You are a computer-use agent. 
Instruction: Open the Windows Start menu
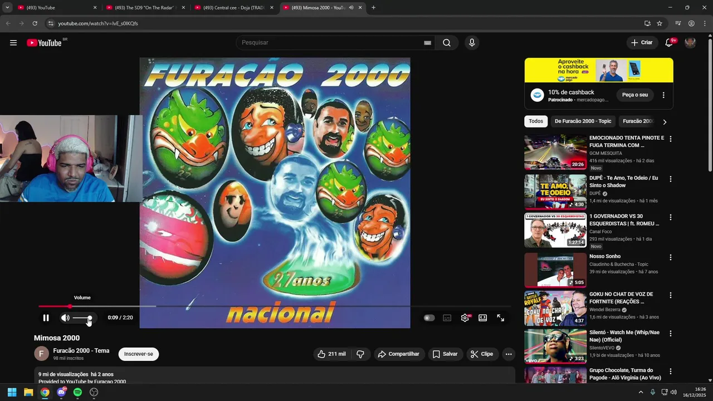pos(12,392)
